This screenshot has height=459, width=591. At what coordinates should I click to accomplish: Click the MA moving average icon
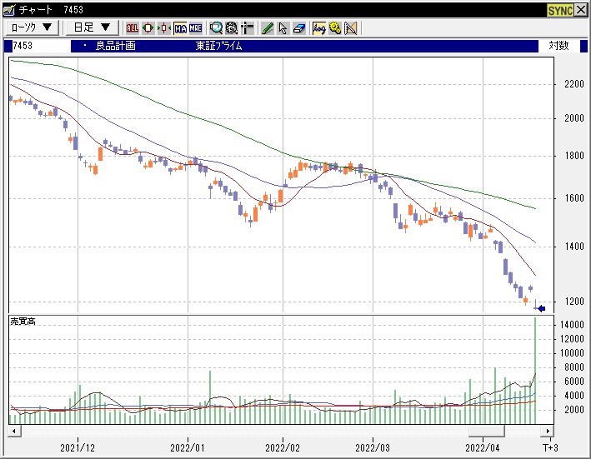coord(180,27)
